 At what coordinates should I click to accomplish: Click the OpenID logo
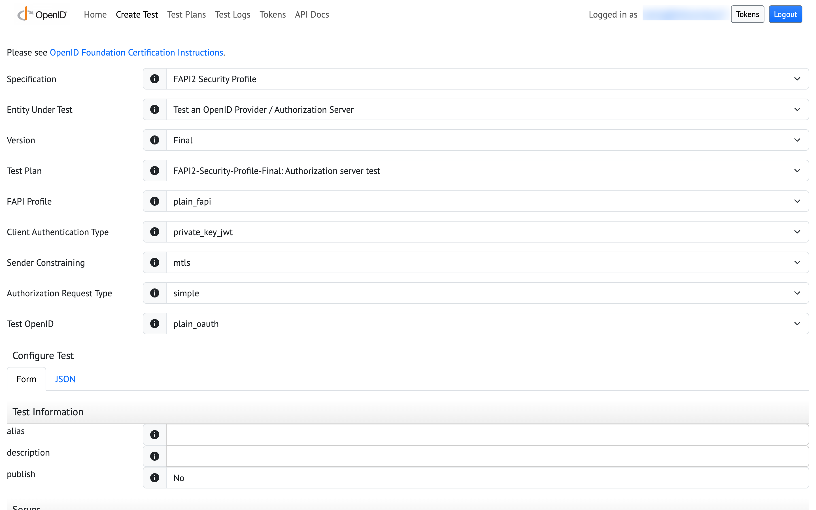tap(42, 14)
